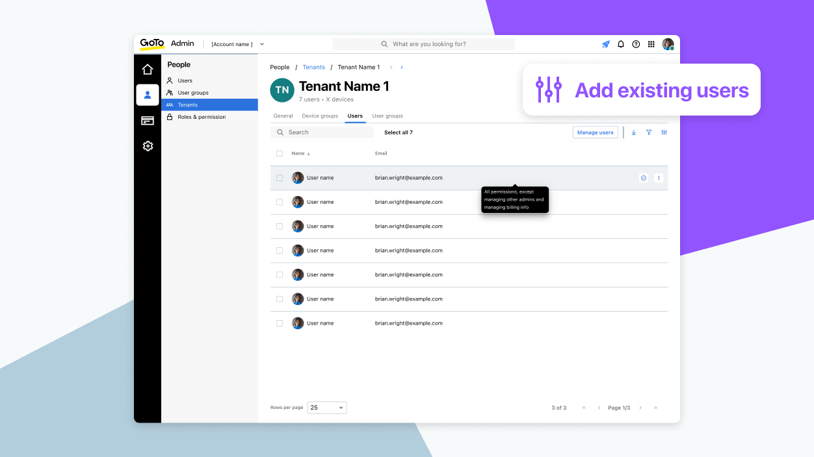Click the Name column sort arrow
Viewport: 814px width, 457px height.
309,153
